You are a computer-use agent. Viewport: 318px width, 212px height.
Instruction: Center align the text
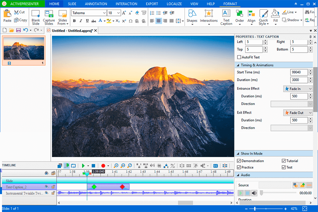(159, 21)
